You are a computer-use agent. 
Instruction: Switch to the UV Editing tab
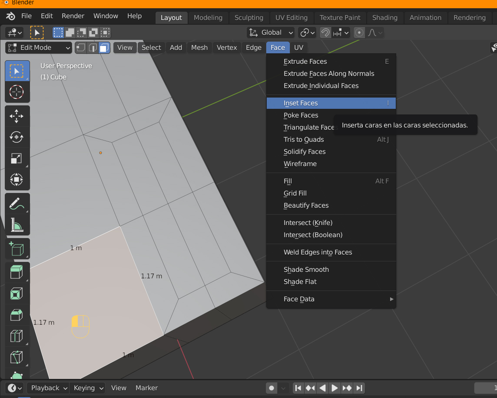[x=291, y=18]
